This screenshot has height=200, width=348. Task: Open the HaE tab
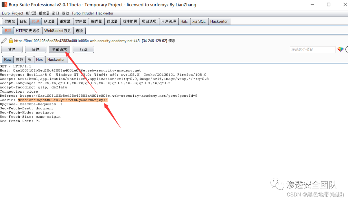184,22
